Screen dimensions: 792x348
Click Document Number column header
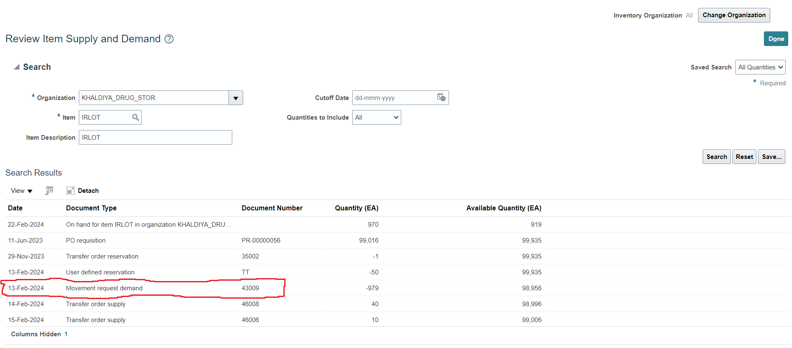(272, 208)
